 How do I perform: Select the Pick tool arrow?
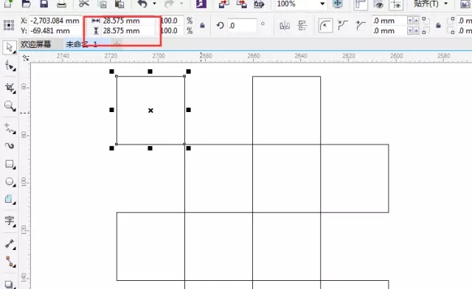tap(10, 48)
